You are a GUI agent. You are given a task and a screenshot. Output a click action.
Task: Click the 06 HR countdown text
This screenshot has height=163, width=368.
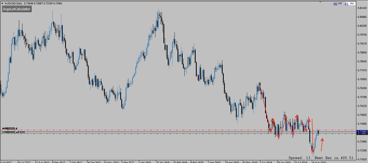(337, 4)
